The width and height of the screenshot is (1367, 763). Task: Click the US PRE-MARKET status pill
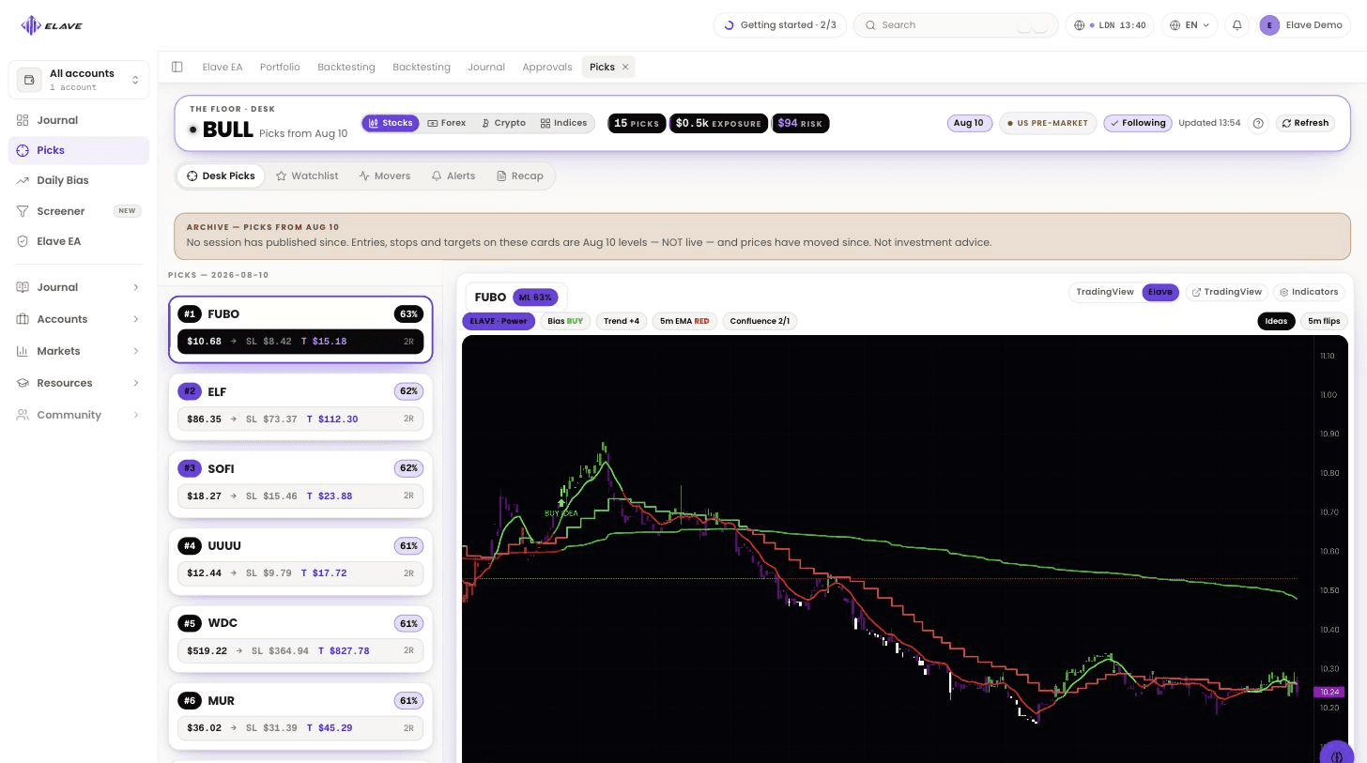(1048, 123)
